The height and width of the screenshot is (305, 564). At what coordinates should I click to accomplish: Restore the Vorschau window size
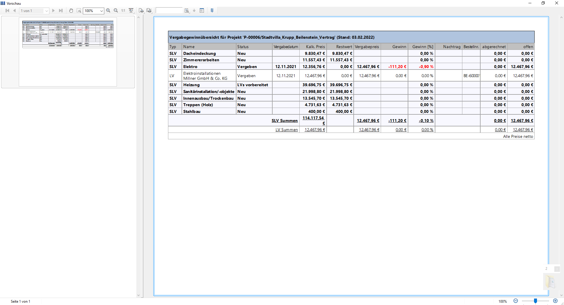click(x=543, y=3)
